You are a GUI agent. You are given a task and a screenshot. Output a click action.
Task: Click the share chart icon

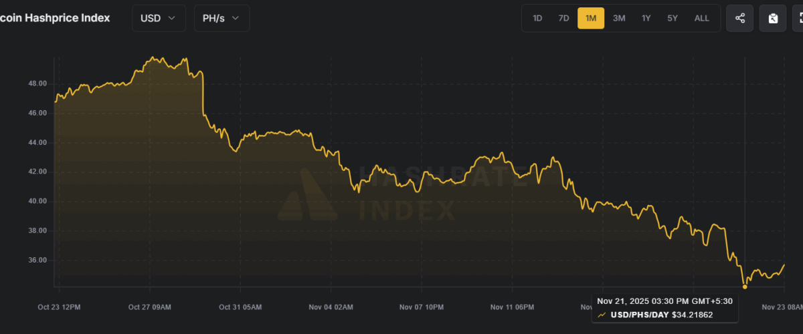739,18
